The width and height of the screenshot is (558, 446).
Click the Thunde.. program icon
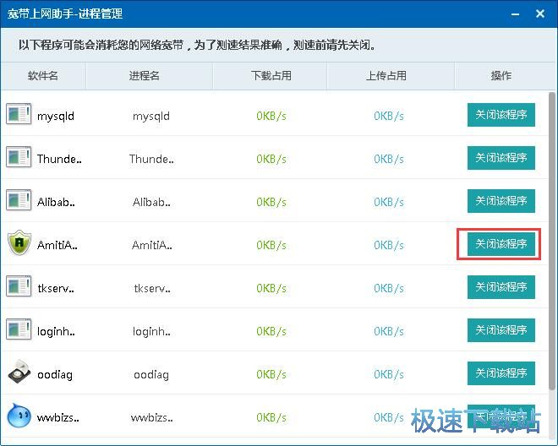[19, 157]
